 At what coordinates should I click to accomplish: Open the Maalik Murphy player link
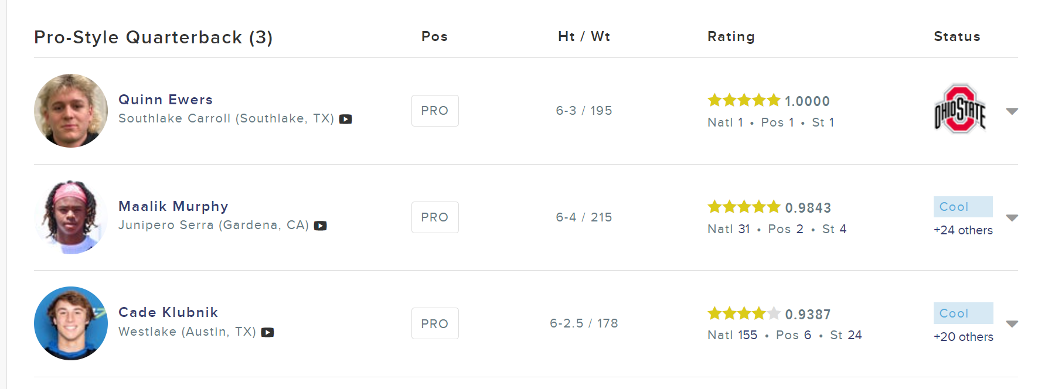pos(173,206)
